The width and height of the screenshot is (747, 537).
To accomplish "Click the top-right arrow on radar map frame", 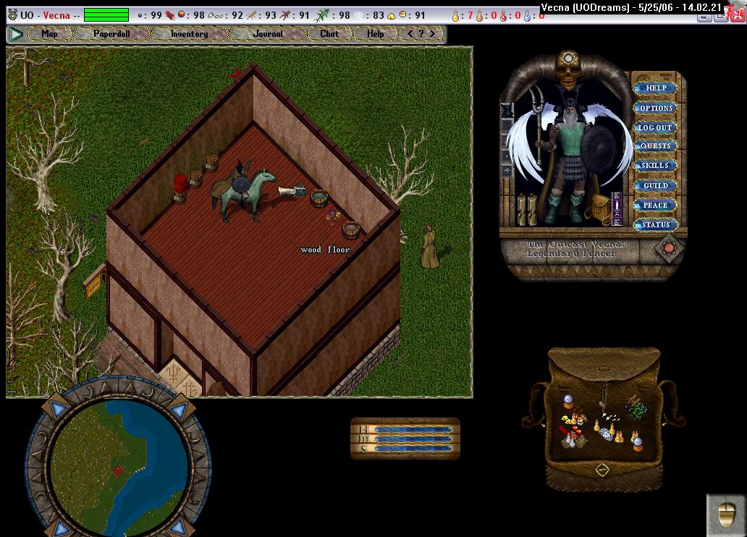I will pyautogui.click(x=180, y=410).
